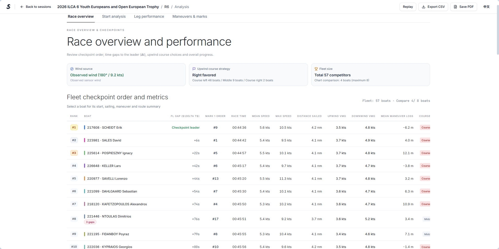Switch to the Leg performance tab
The height and width of the screenshot is (249, 499).
(x=149, y=16)
